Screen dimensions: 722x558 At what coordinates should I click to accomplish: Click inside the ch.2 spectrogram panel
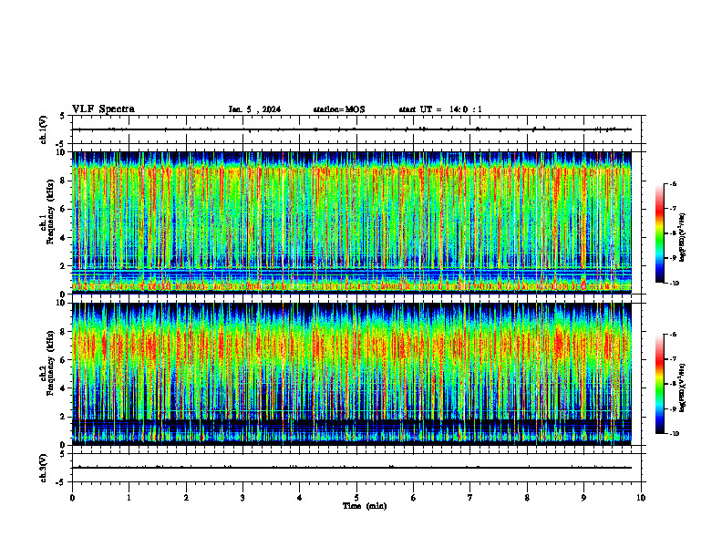[x=352, y=374]
